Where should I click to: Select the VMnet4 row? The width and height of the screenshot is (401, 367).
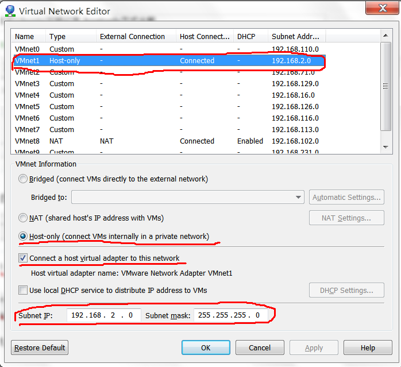(x=168, y=95)
